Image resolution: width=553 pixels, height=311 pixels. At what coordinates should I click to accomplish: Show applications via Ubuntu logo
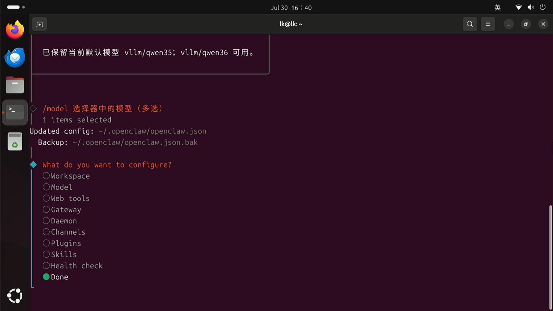click(x=15, y=296)
